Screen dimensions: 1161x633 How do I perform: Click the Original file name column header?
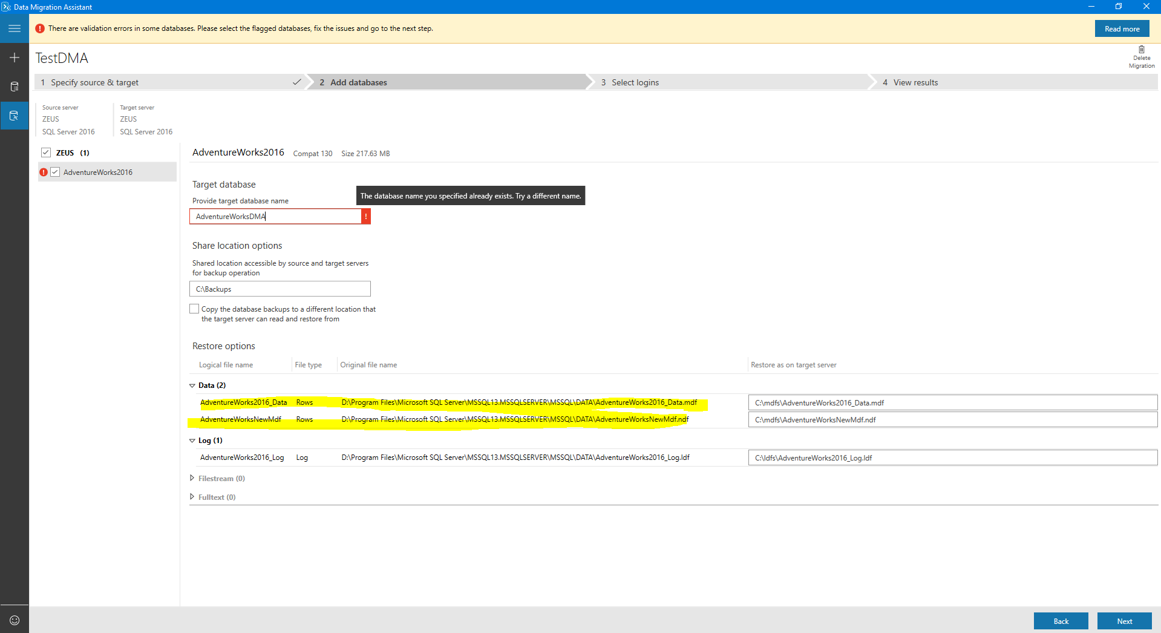click(368, 365)
